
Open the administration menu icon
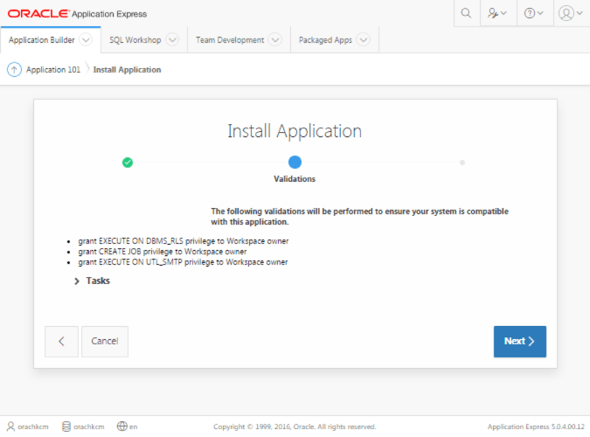496,13
